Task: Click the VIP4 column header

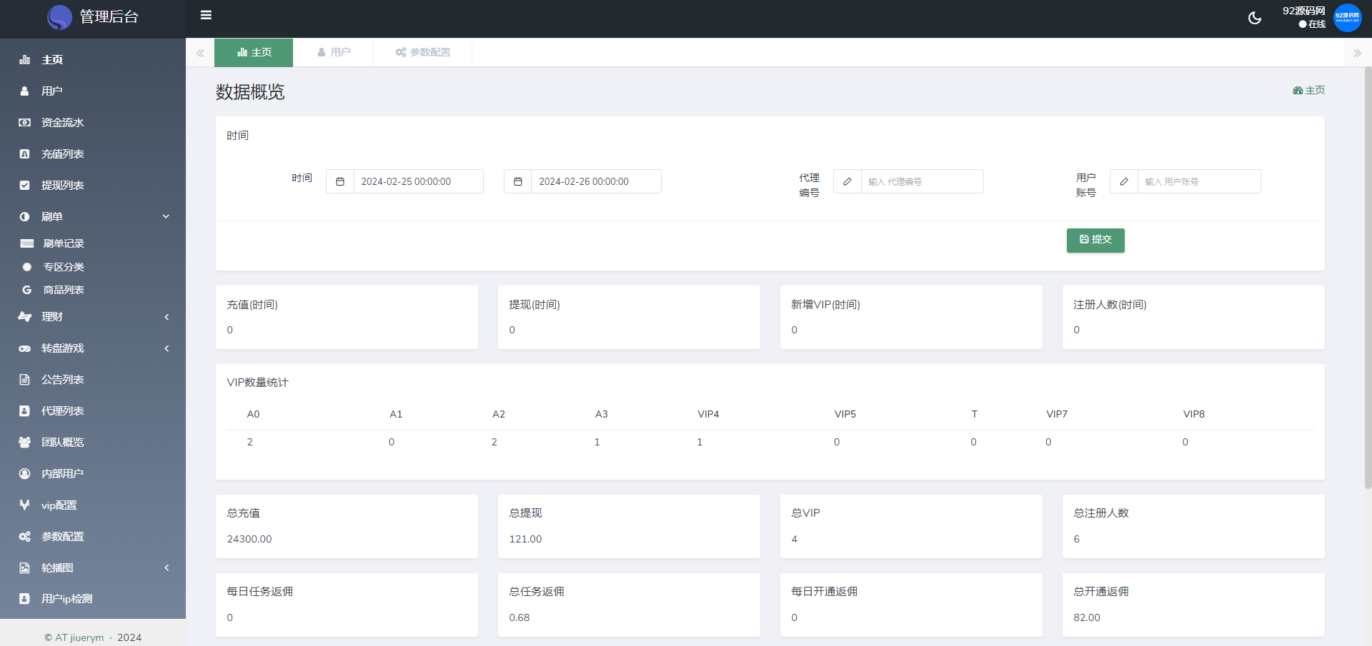Action: click(x=708, y=414)
